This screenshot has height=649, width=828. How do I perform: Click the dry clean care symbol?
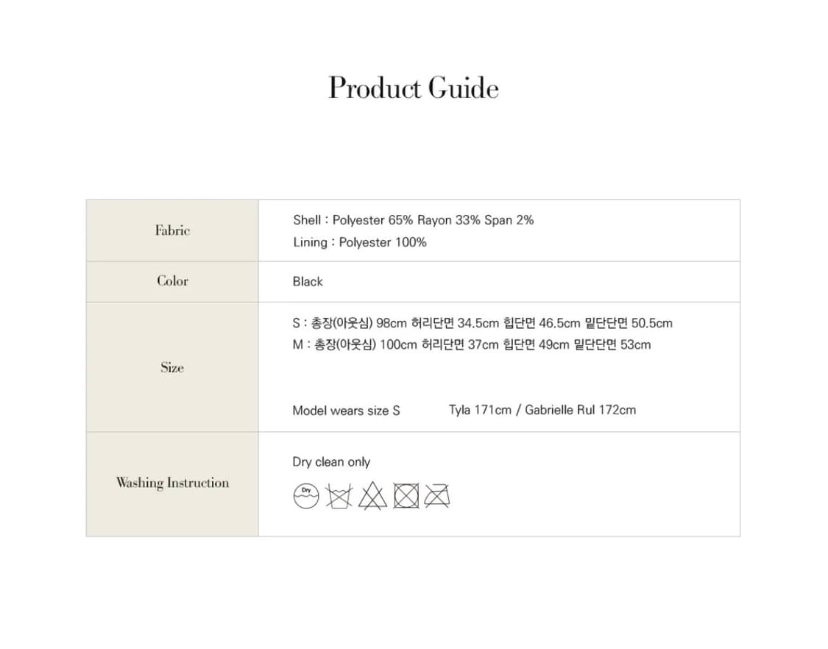coord(305,496)
